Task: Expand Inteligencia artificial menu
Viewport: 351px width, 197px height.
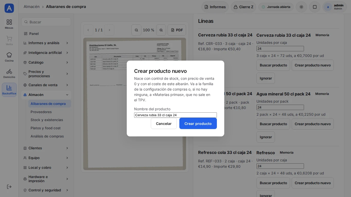Action: [x=46, y=53]
